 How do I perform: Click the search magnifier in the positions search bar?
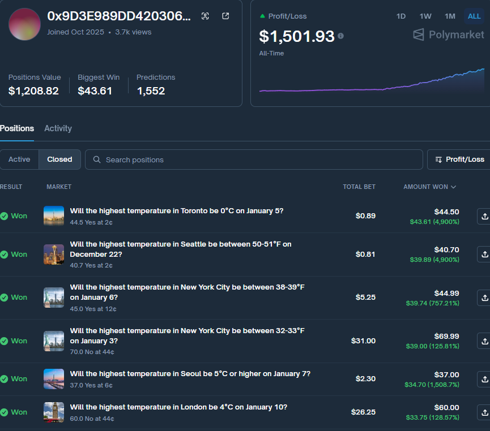[x=97, y=159]
